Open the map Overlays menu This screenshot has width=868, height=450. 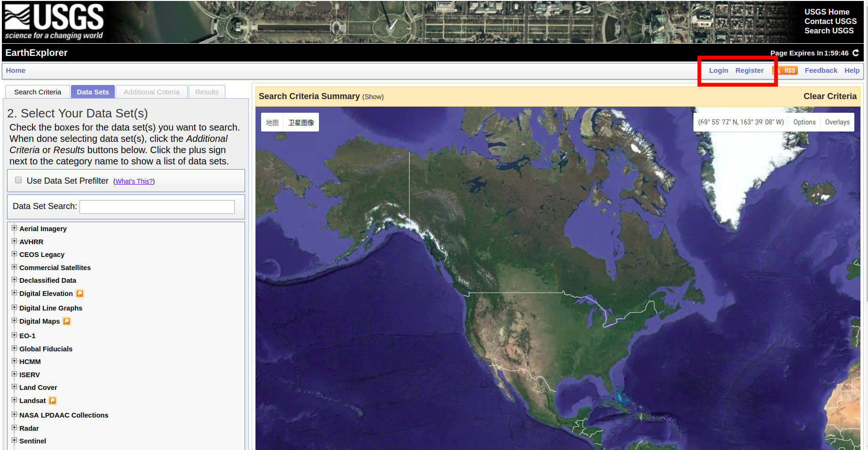point(837,122)
